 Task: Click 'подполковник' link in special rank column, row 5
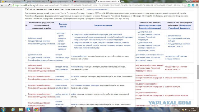click(x=77, y=85)
